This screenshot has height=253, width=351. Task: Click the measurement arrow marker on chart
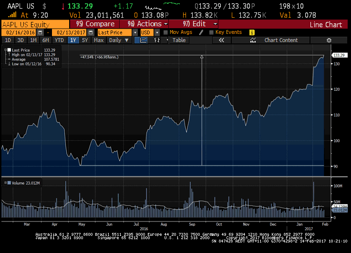click(x=202, y=57)
